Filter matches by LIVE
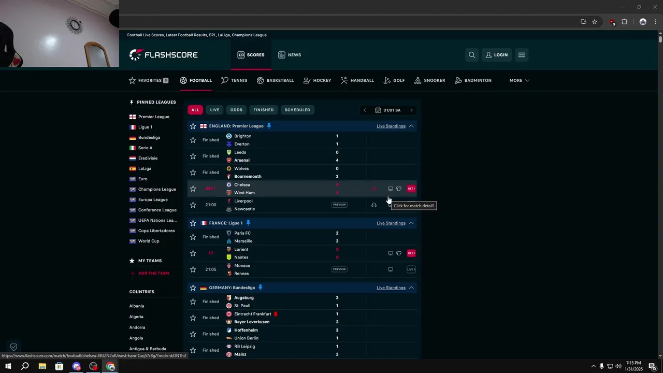 coord(214,110)
